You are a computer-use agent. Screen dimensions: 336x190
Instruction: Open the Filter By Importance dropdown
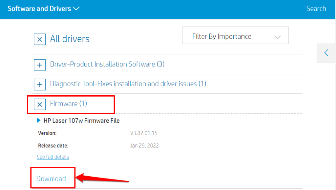tap(235, 36)
